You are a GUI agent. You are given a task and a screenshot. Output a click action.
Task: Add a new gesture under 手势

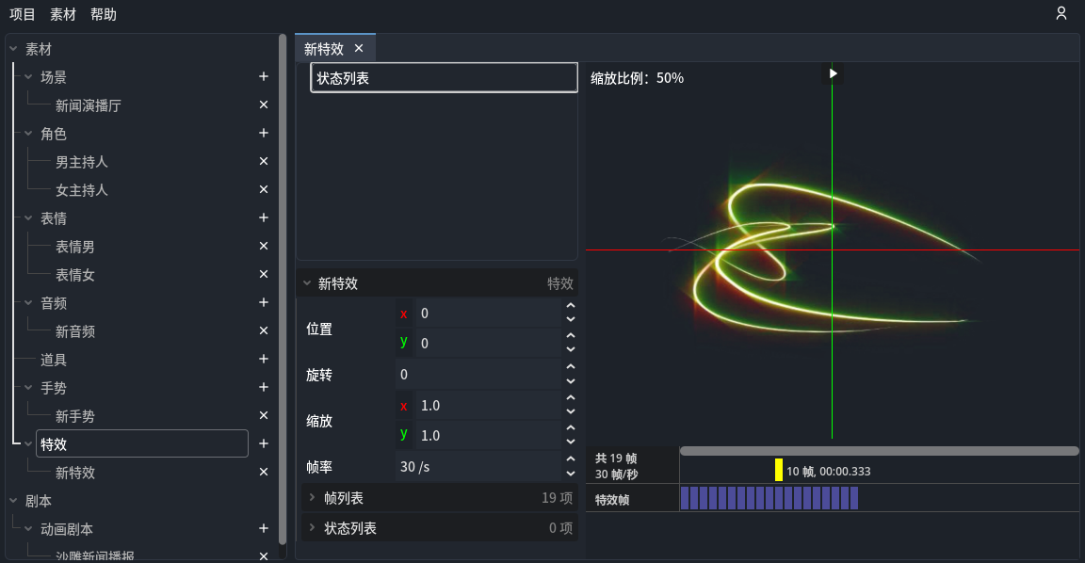264,387
